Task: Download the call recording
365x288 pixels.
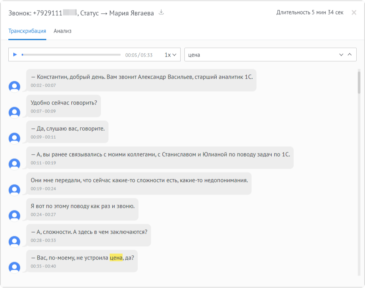Action: (161, 13)
